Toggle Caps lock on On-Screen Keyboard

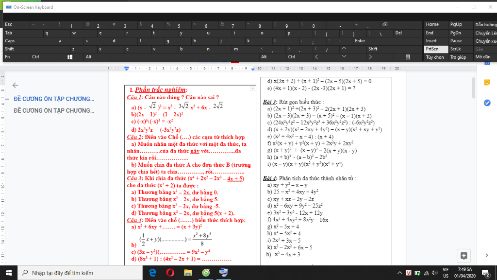pos(30,41)
